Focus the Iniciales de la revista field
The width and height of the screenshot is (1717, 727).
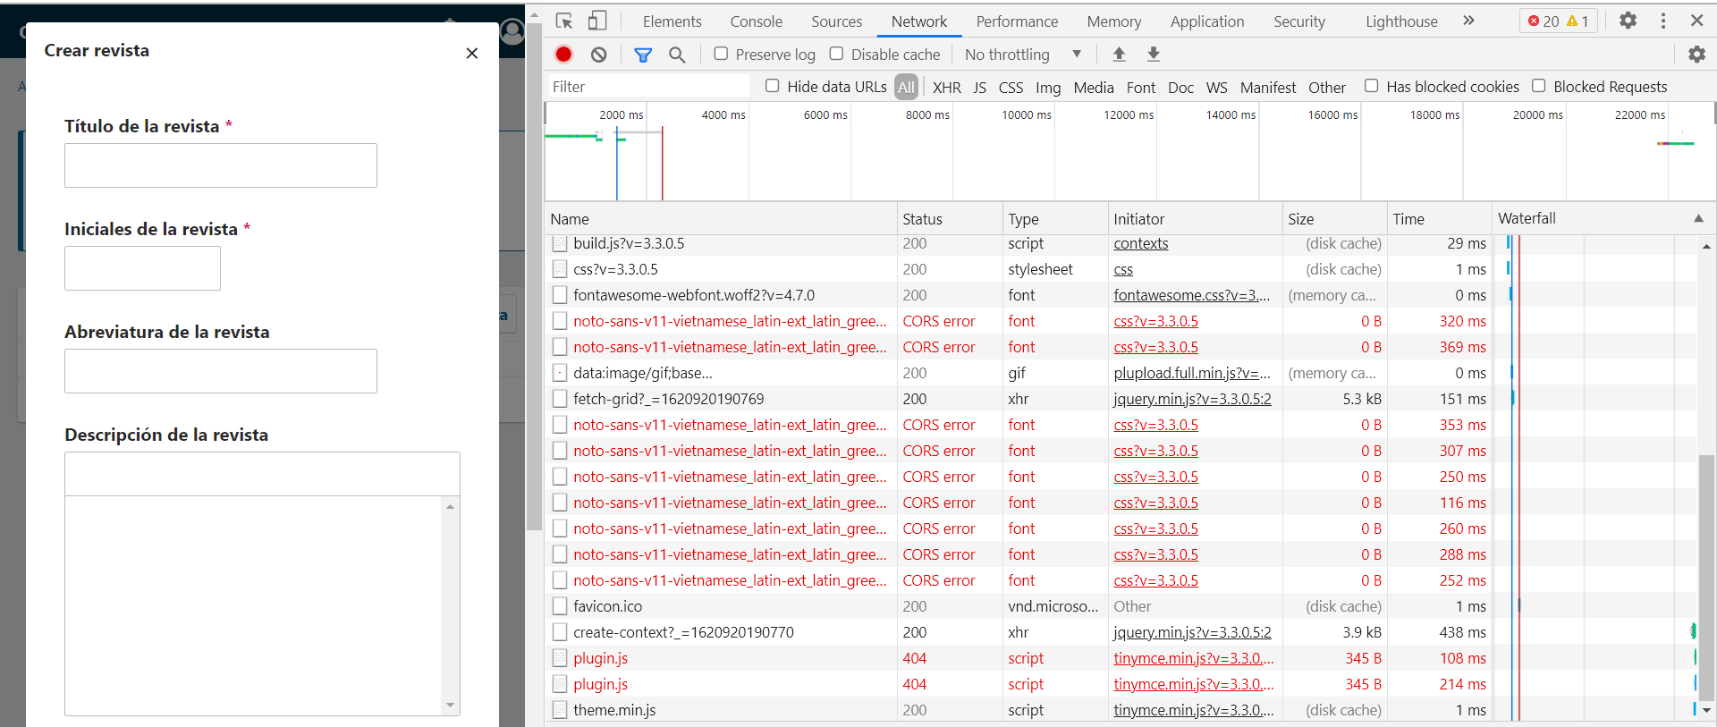[142, 268]
